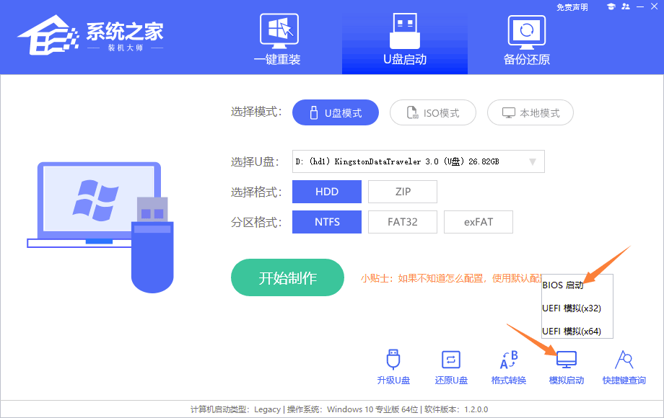Click the Simulated Boot (模拟启动) monitor icon

tap(566, 360)
